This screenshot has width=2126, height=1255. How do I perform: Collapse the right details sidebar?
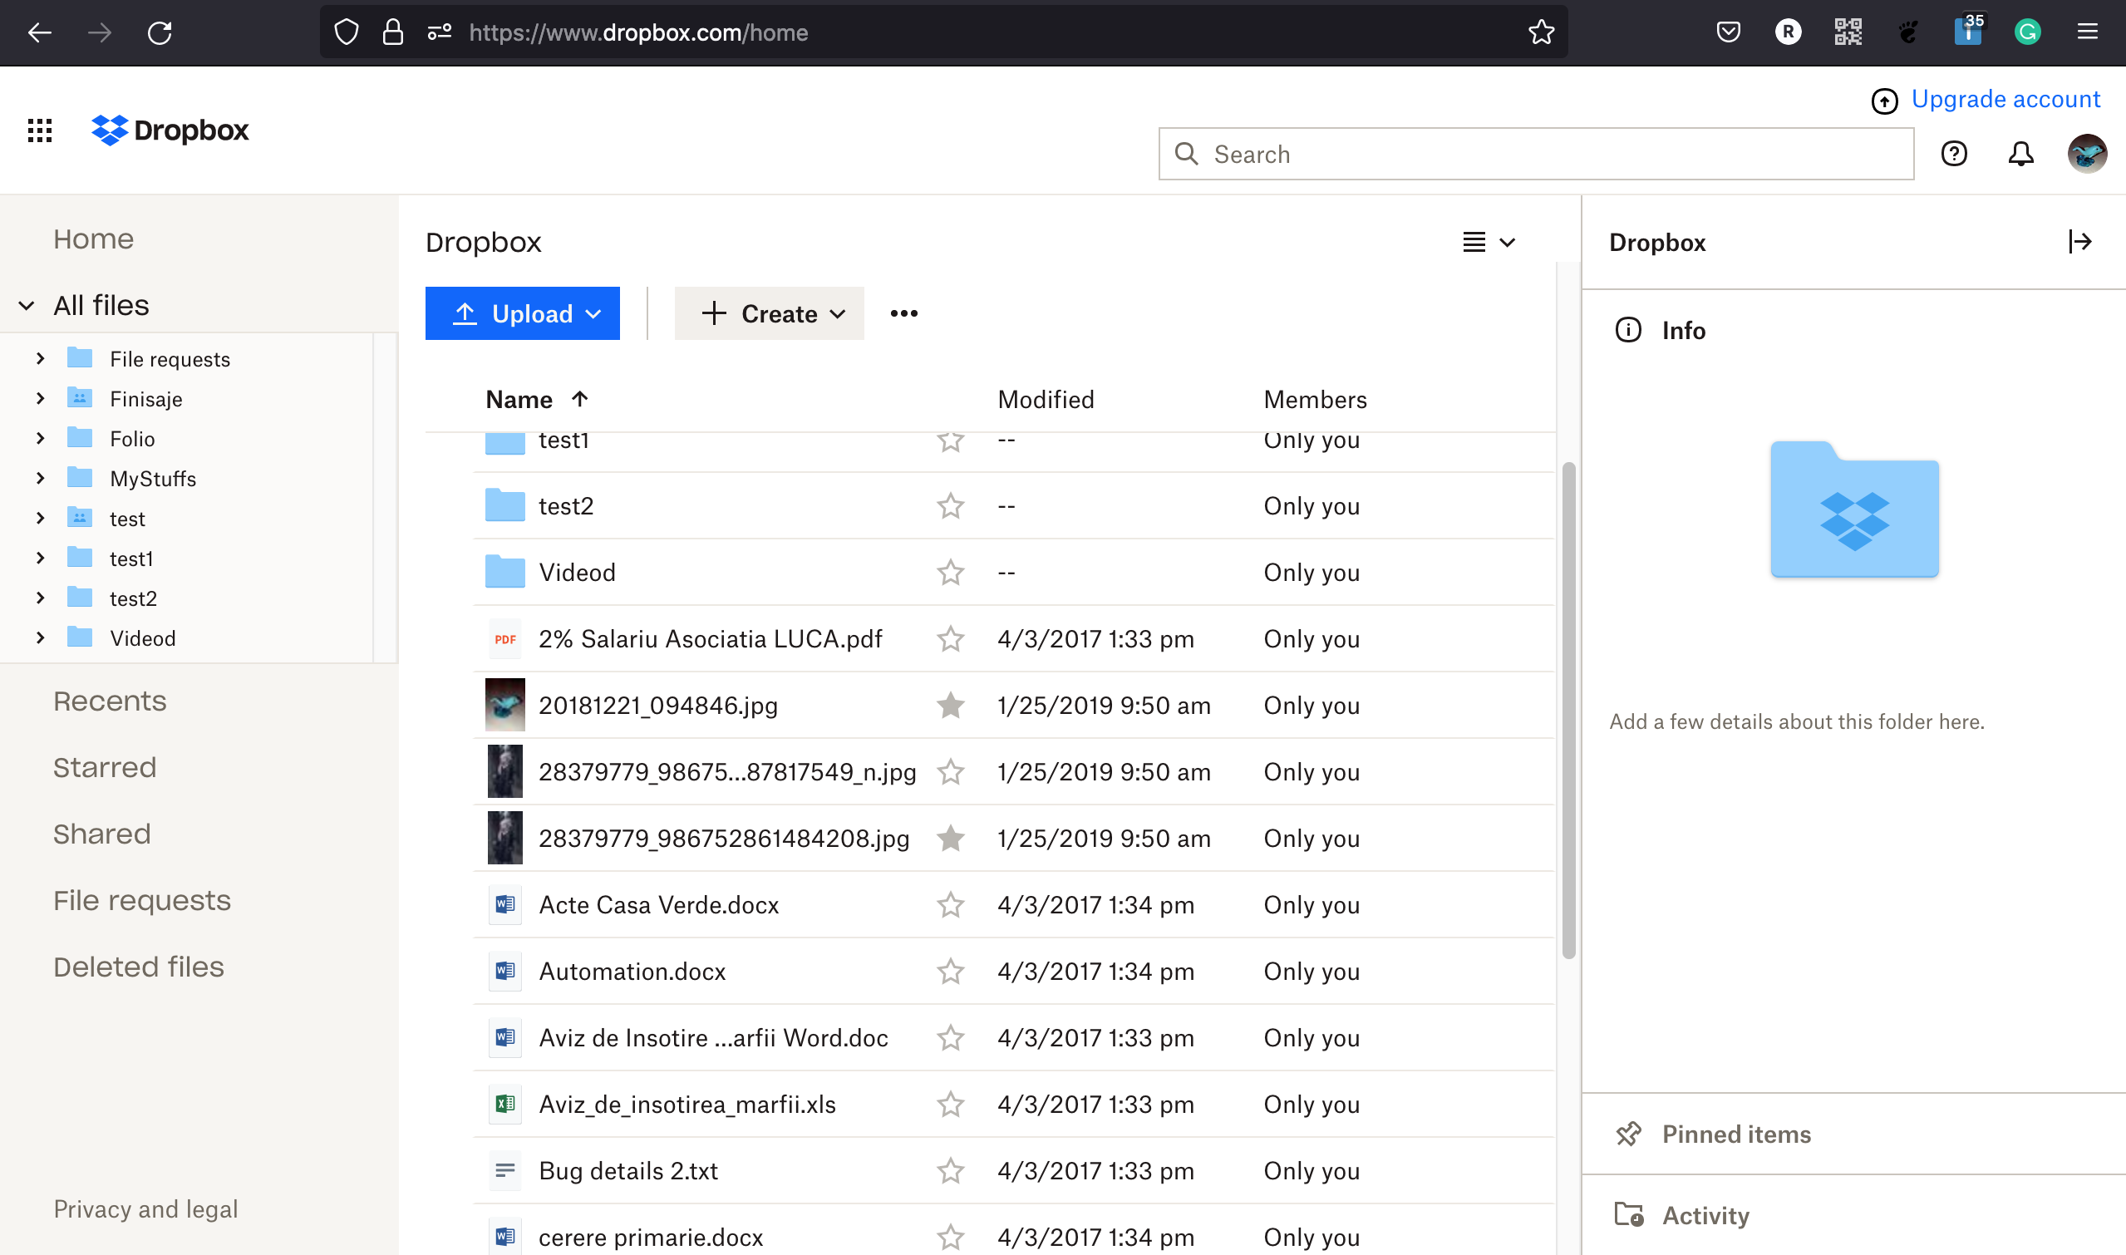pyautogui.click(x=2080, y=243)
